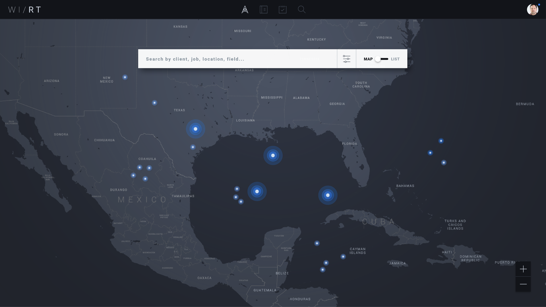Viewport: 546px width, 307px height.
Task: Select the LIST view label
Action: [395, 59]
